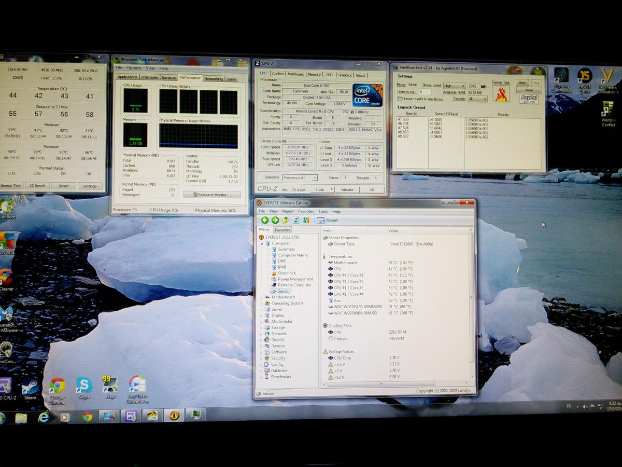
Task: Enable Output results to results log
Action: tap(399, 99)
